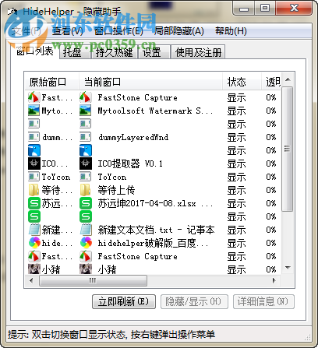Click the 隐藏/显示(H) button
This screenshot has height=348, width=318.
pos(194,301)
